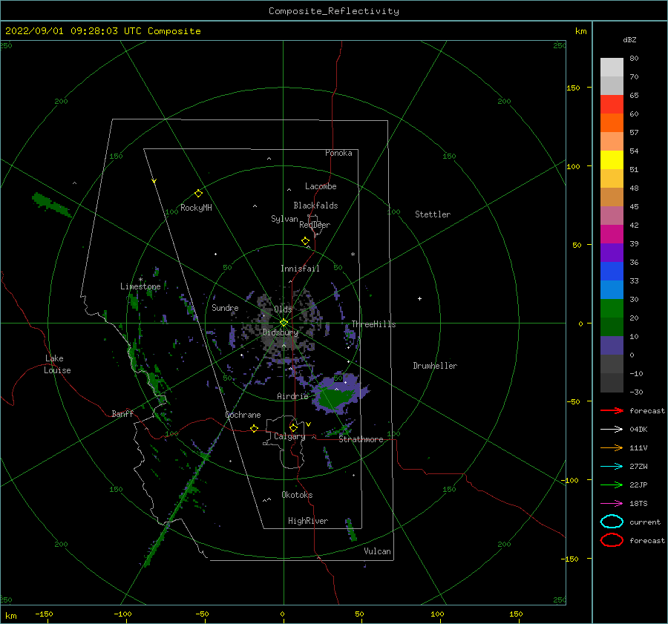This screenshot has height=624, width=668.
Task: Click the yellow diamond marker below Cochrane
Action: click(x=255, y=428)
